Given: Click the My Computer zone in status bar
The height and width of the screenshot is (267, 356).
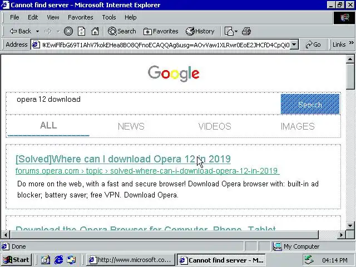Looking at the screenshot, I should pos(296,246).
